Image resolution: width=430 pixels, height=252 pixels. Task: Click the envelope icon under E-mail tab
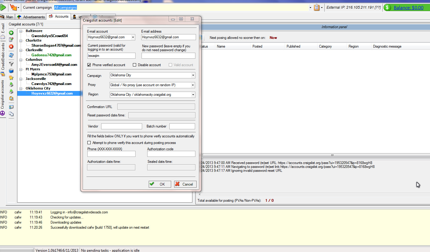(2, 37)
